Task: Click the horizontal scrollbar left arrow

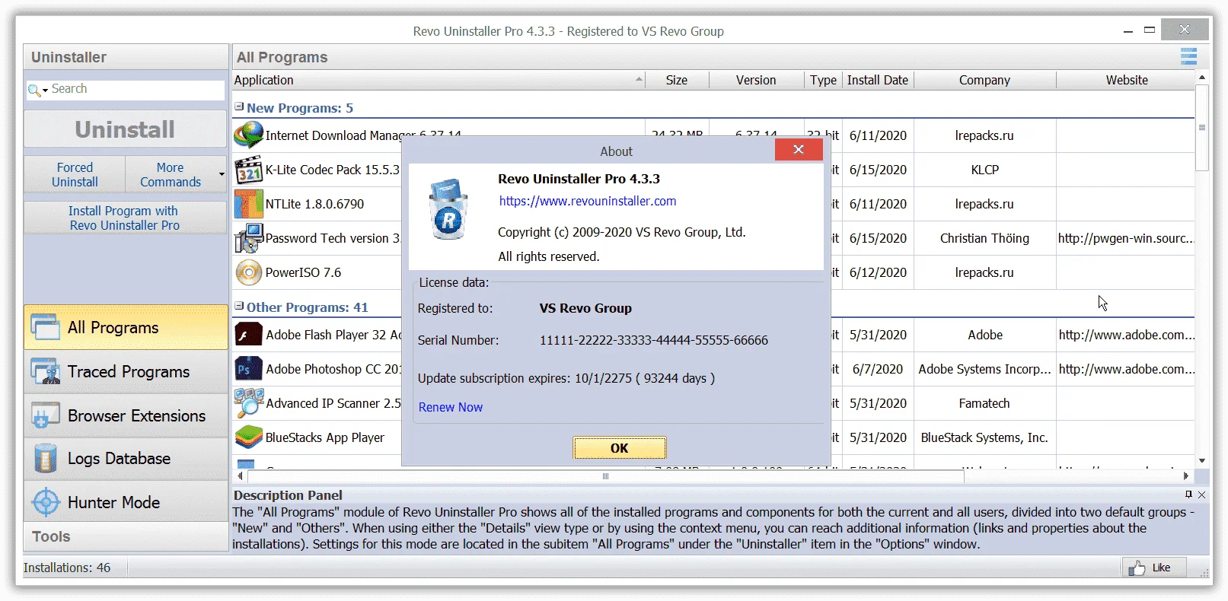Action: (x=240, y=476)
